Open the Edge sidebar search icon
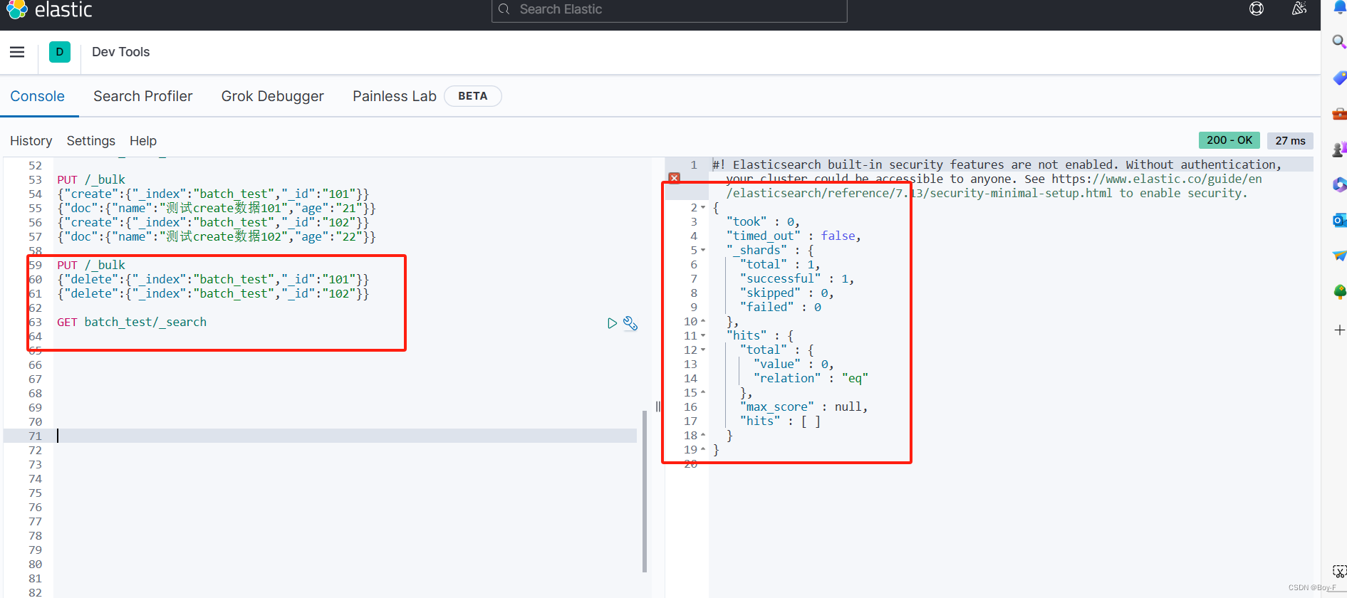The image size is (1347, 598). tap(1339, 43)
